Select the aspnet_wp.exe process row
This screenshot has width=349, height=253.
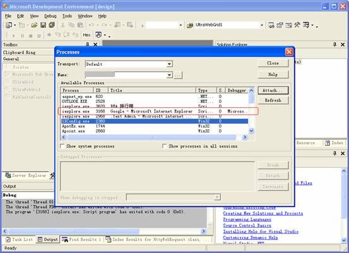pos(155,97)
